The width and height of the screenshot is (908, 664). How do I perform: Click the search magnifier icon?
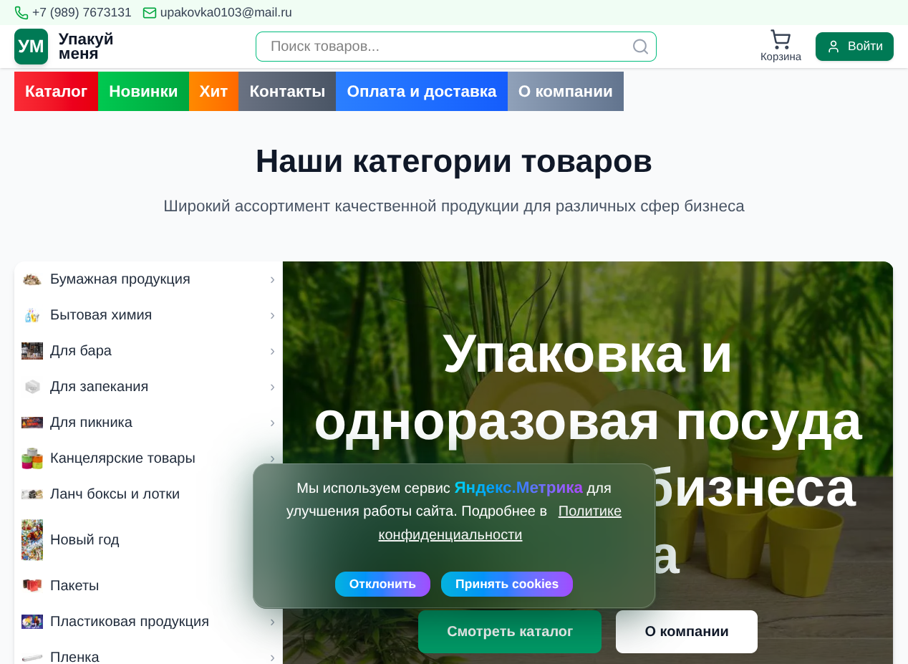[x=641, y=47]
